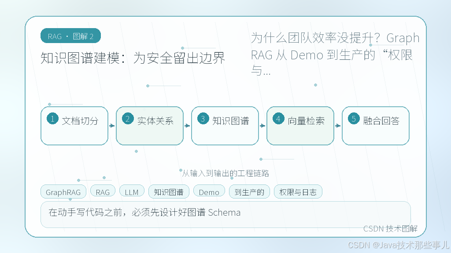Click arrow between 文档切分 and 实体关系

112,126
